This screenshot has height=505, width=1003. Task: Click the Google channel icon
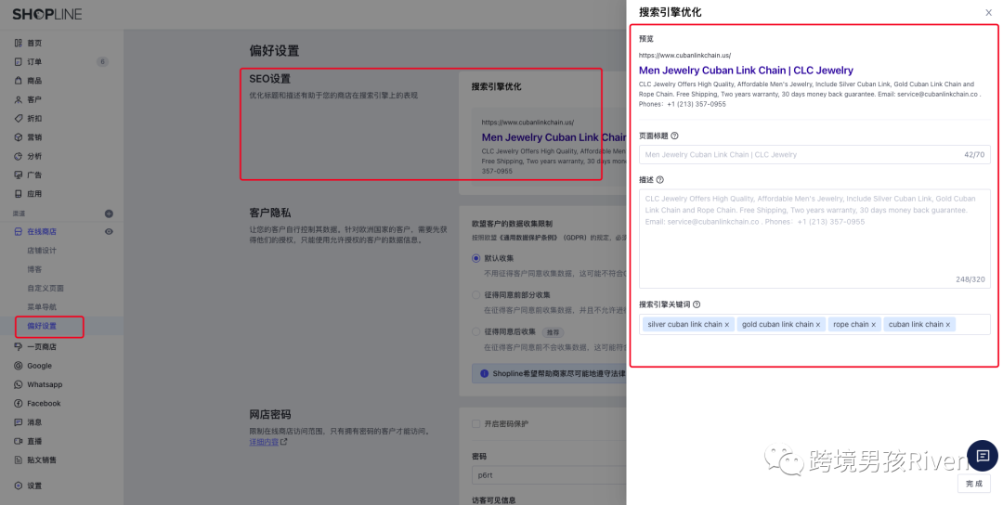coord(19,366)
